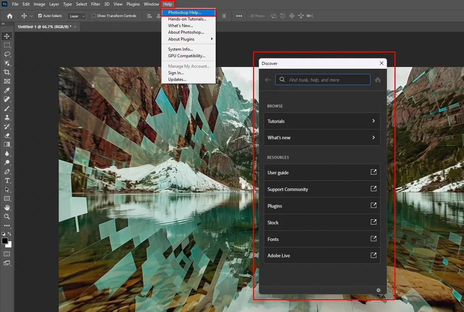This screenshot has width=464, height=312.
Task: Reset to default foreground/background colors
Action: (x=3, y=234)
